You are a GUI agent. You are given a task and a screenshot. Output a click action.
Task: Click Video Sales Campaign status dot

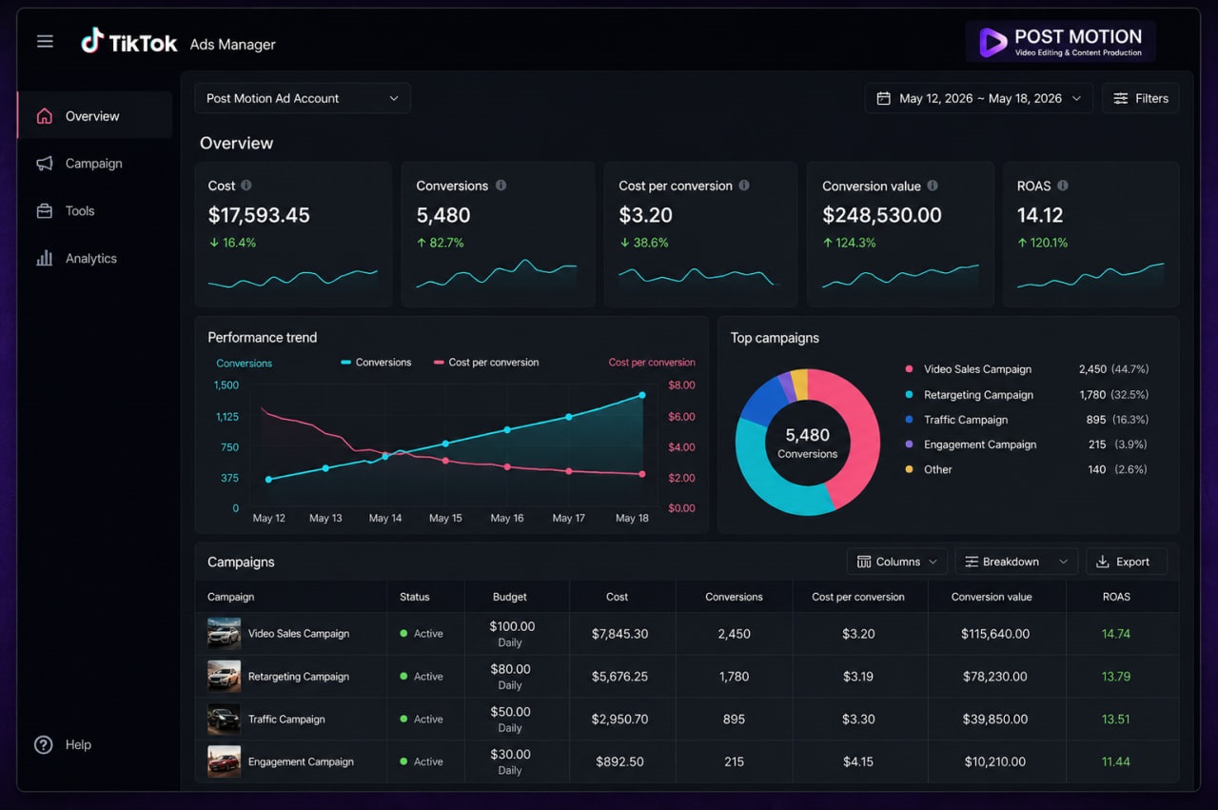pyautogui.click(x=404, y=633)
